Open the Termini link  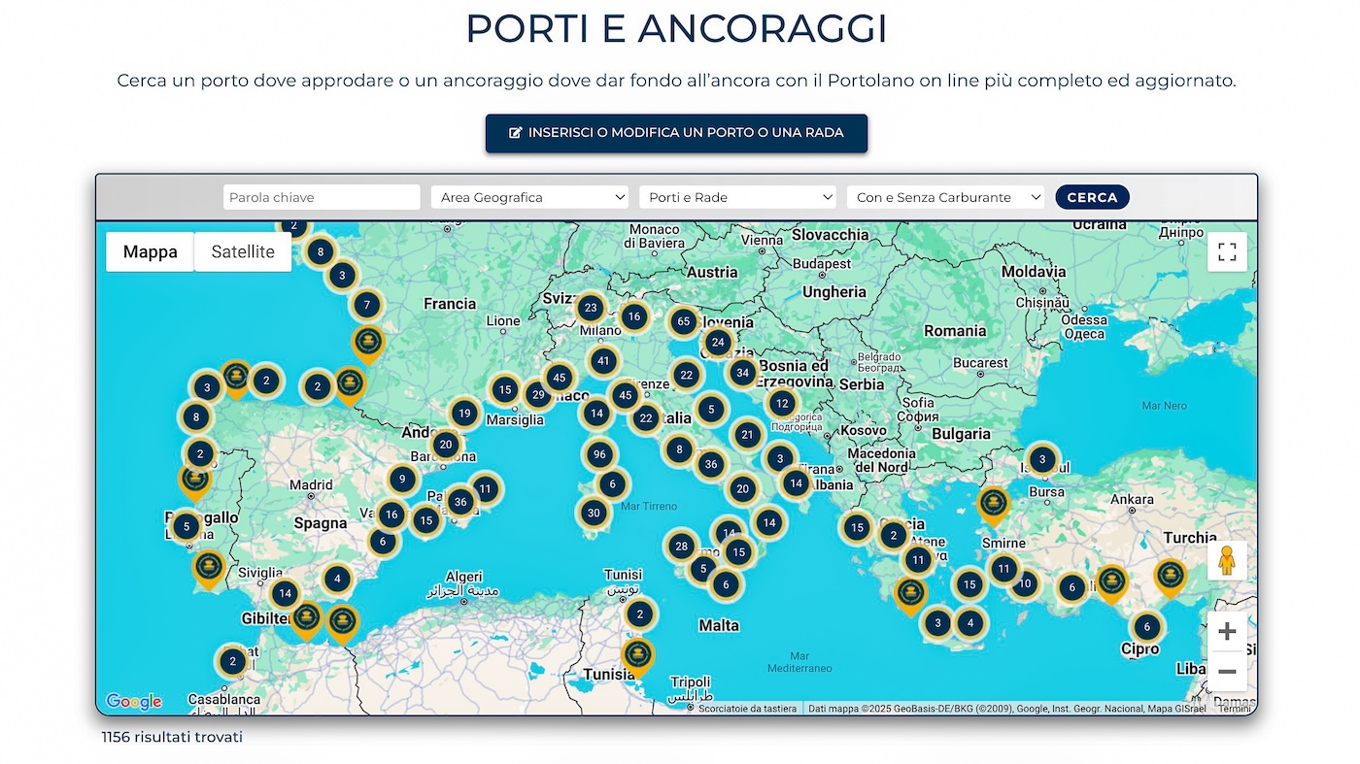1234,708
